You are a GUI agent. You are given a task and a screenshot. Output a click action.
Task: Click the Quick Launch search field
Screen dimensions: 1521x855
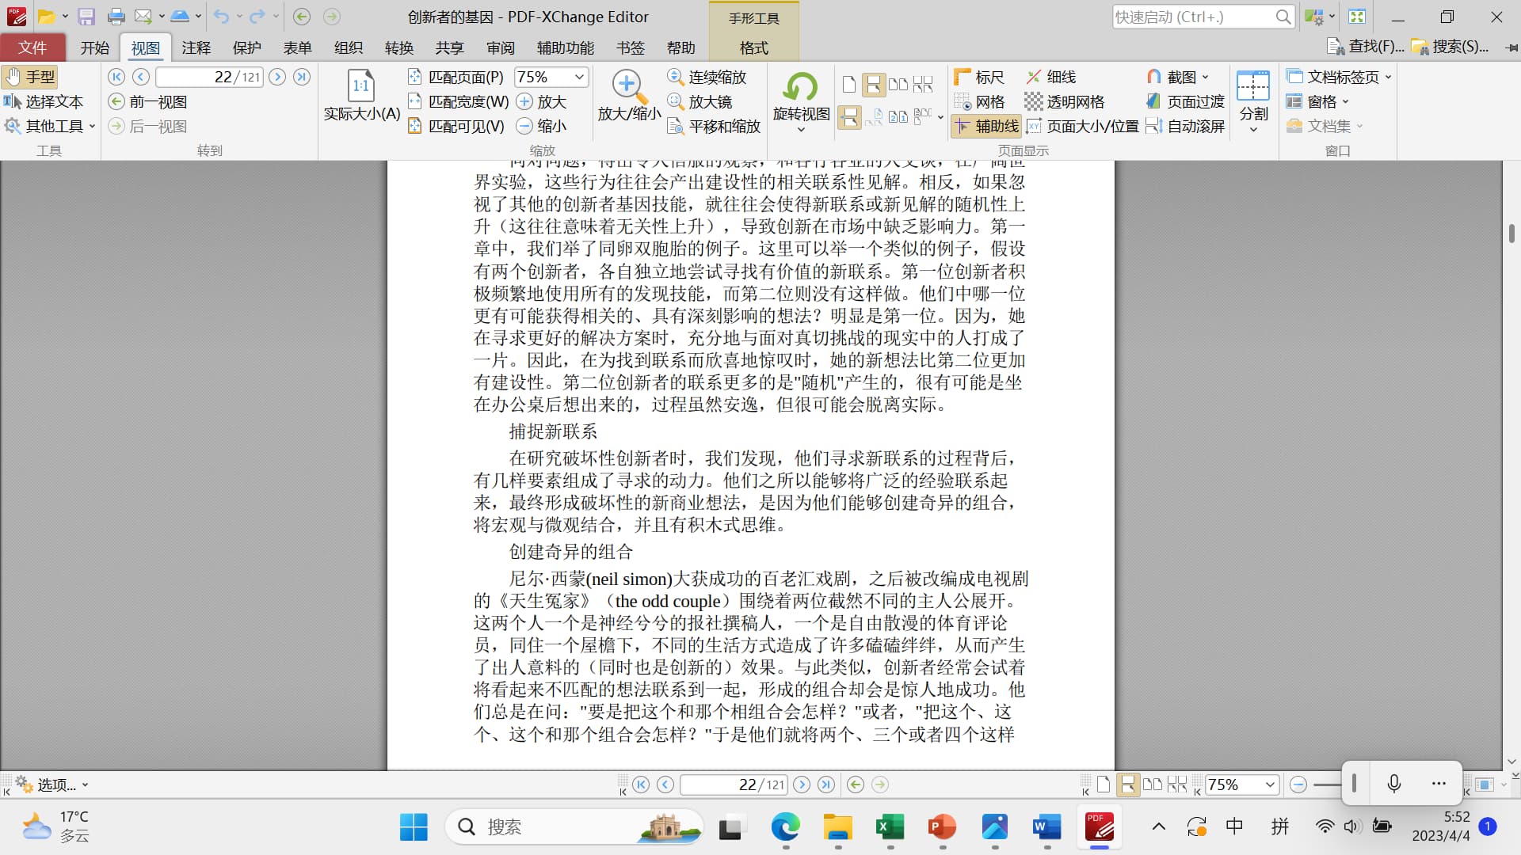click(x=1193, y=17)
